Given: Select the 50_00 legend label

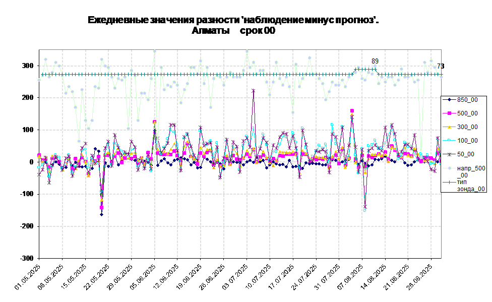Looking at the screenshot, I should click(465, 154).
